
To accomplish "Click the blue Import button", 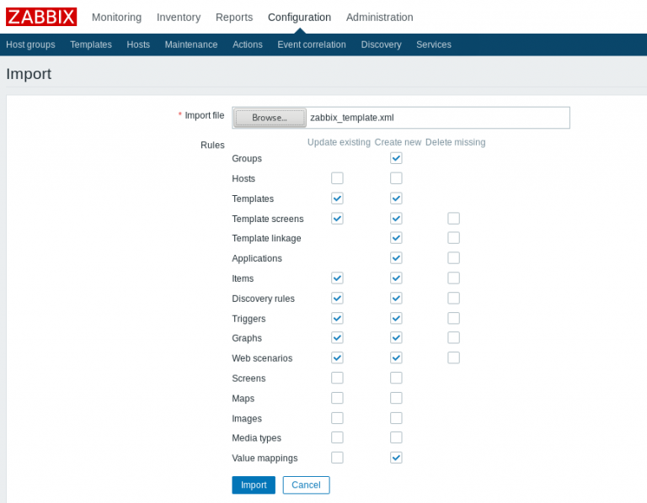I will [254, 484].
